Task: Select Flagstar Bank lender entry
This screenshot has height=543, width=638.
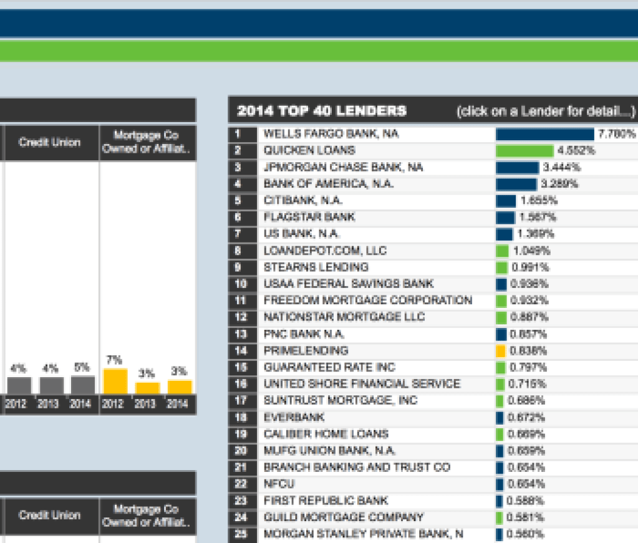Action: point(309,217)
